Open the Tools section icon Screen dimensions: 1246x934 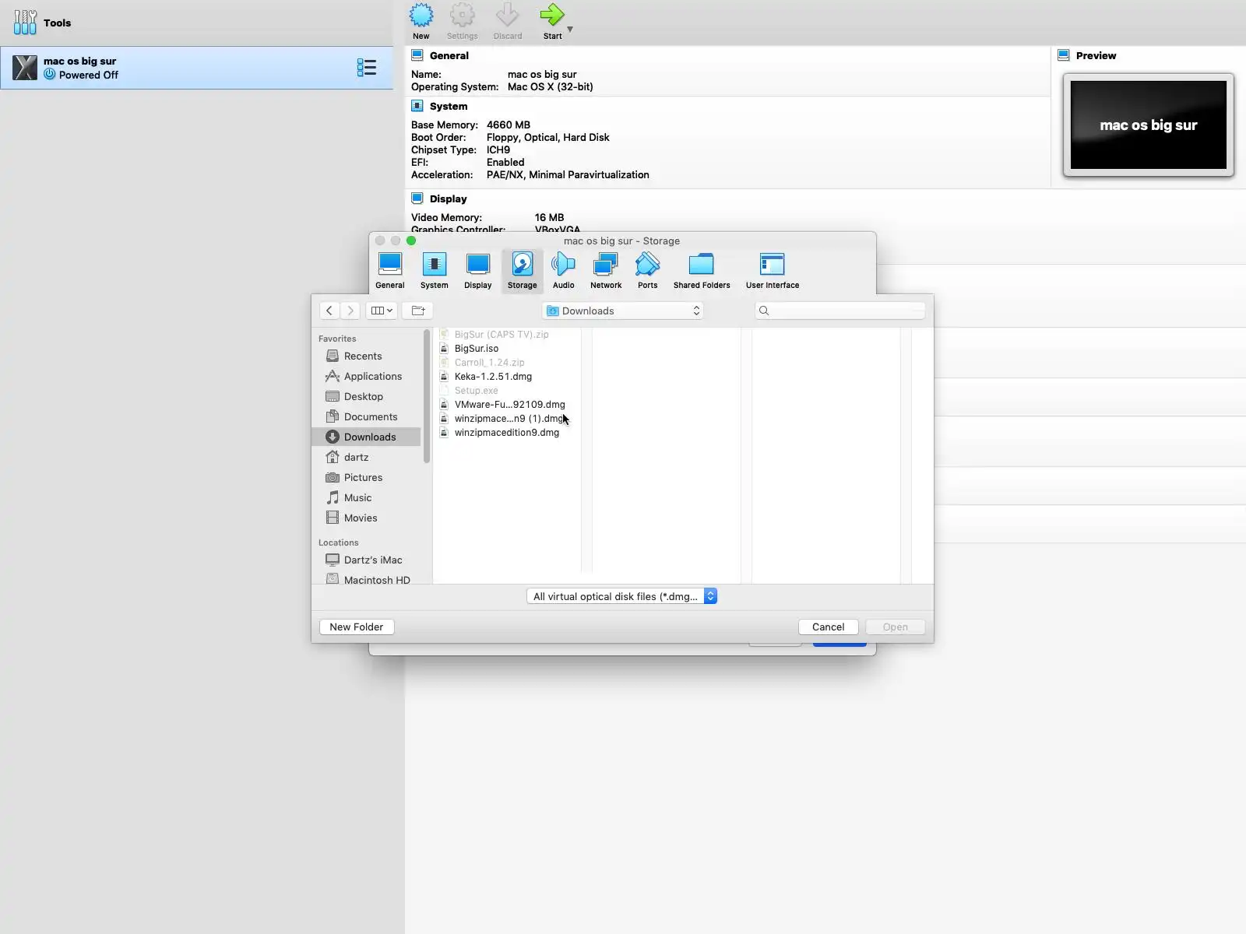25,23
